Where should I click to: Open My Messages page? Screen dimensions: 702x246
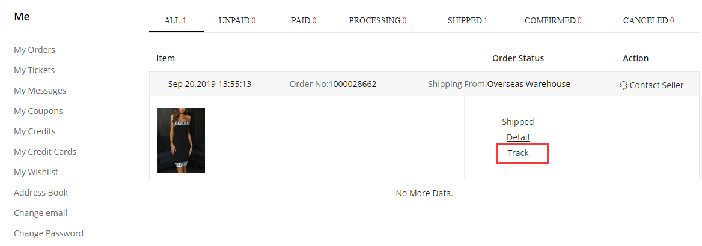(40, 91)
